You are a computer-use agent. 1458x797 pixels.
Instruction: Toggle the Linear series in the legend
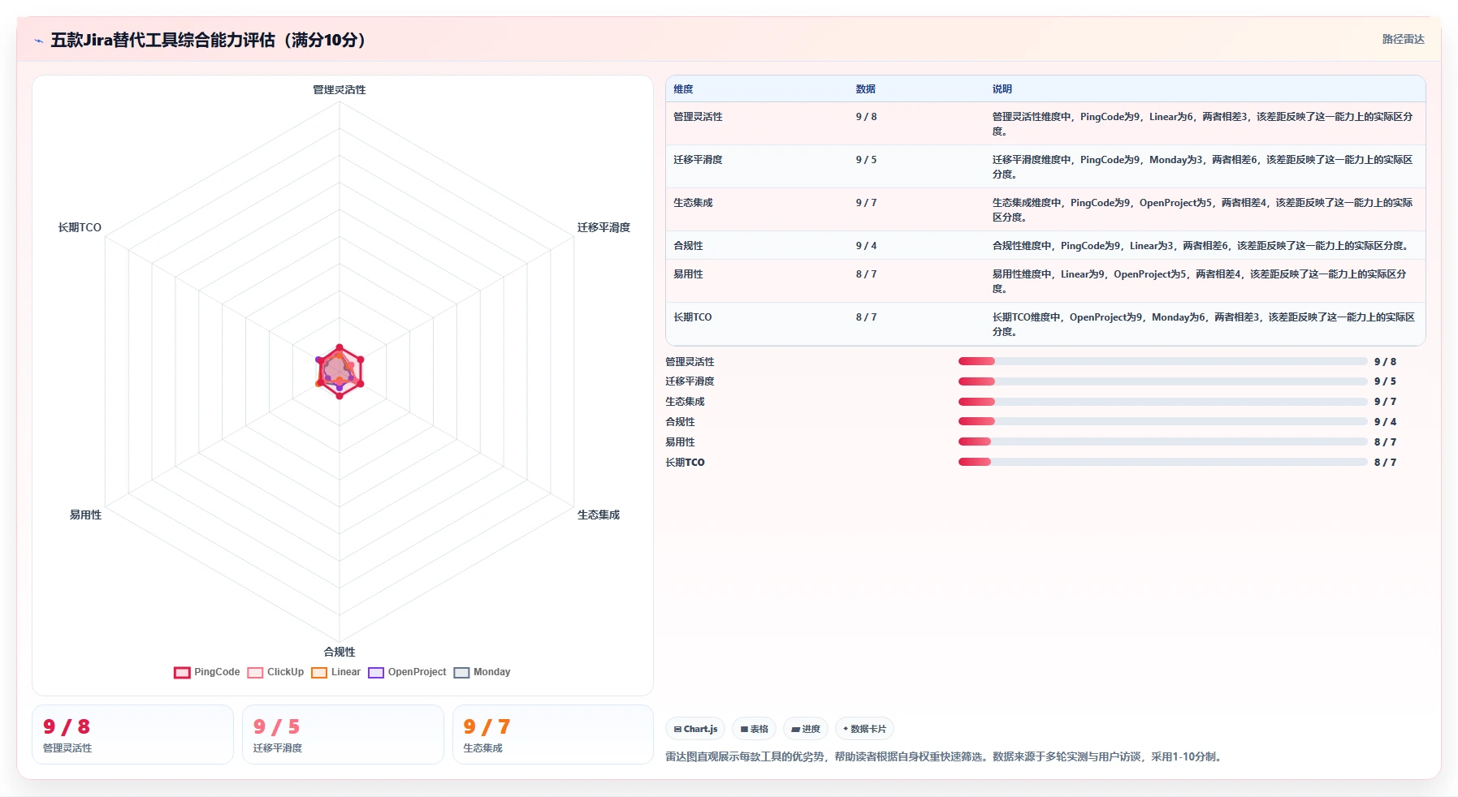coord(336,672)
